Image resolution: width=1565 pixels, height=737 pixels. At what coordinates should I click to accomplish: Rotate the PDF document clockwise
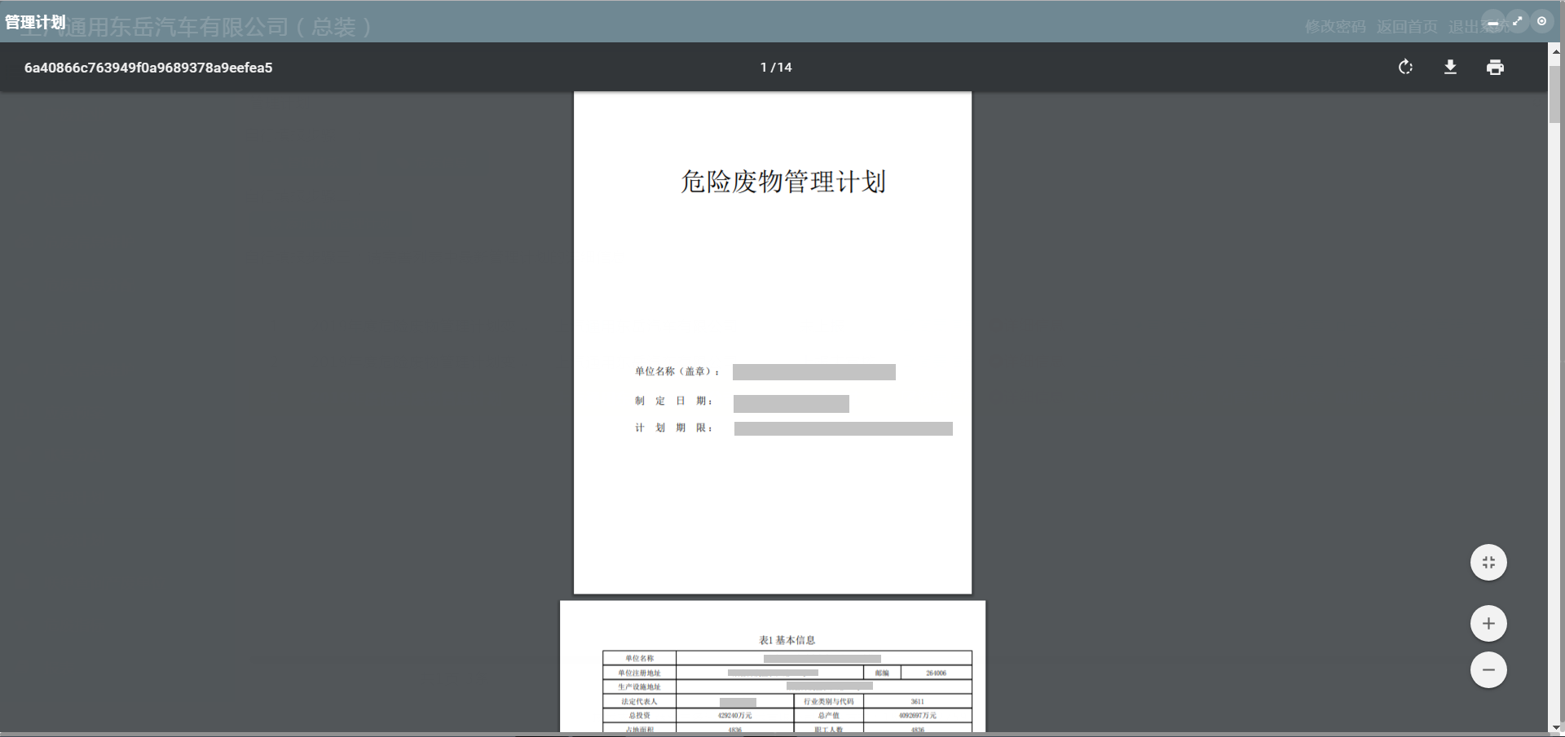click(1405, 67)
